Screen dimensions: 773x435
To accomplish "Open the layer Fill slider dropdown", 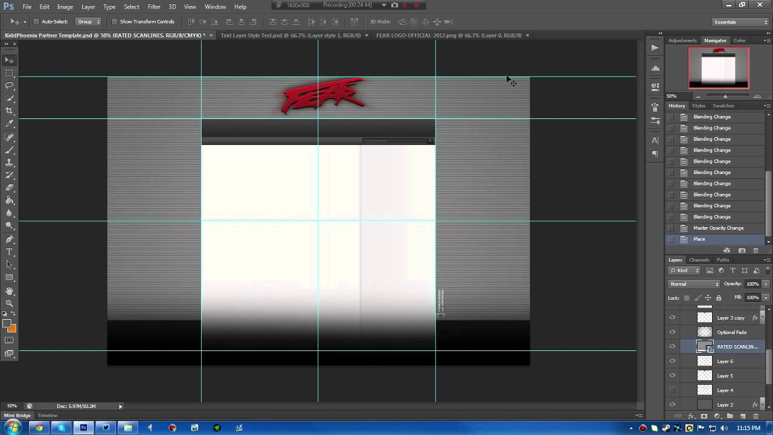I will pyautogui.click(x=766, y=298).
